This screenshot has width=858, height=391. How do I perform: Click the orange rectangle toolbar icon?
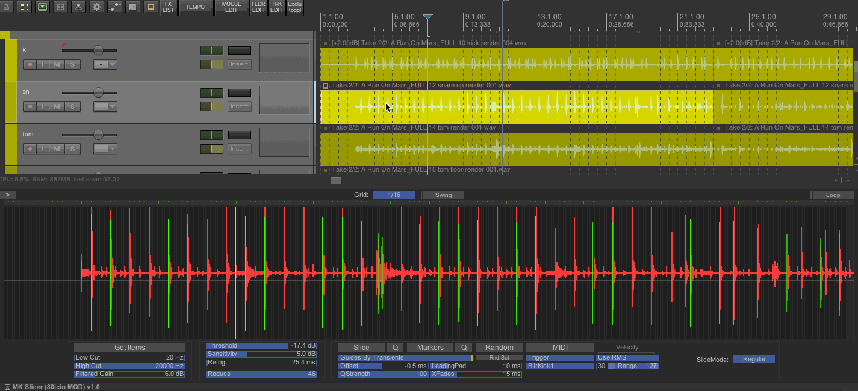tap(151, 7)
